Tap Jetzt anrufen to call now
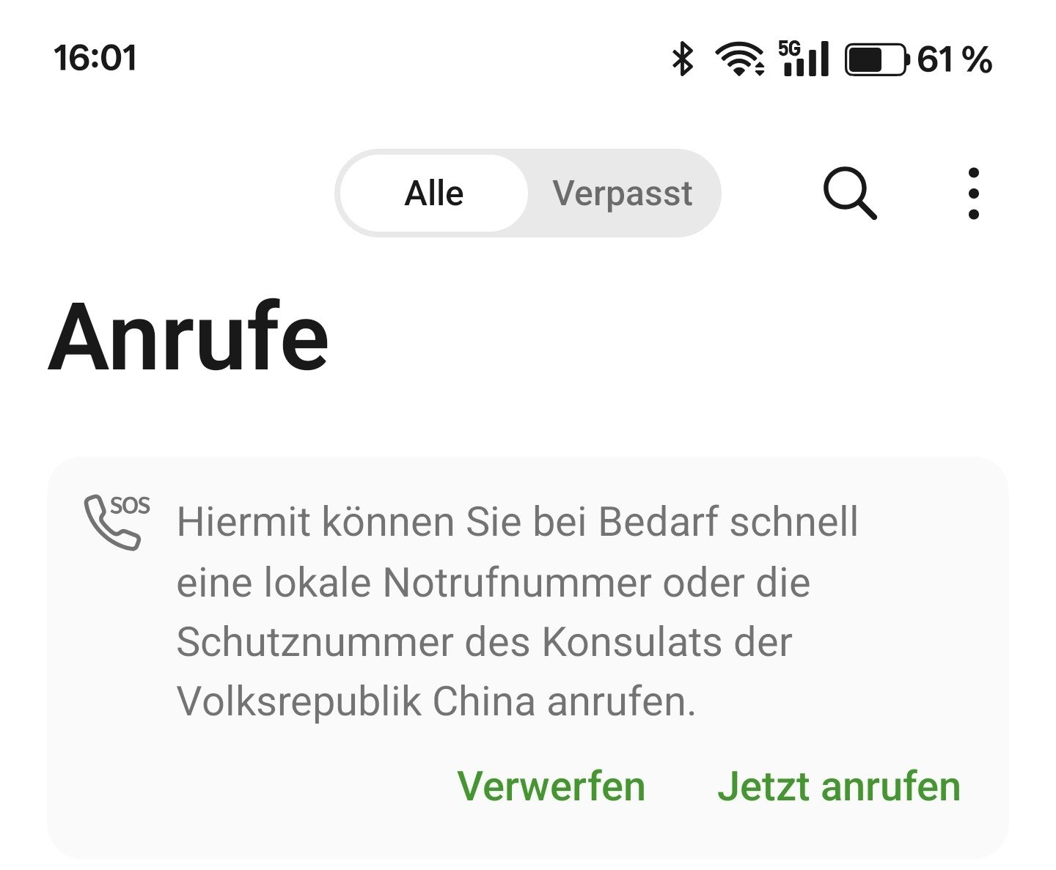 839,786
